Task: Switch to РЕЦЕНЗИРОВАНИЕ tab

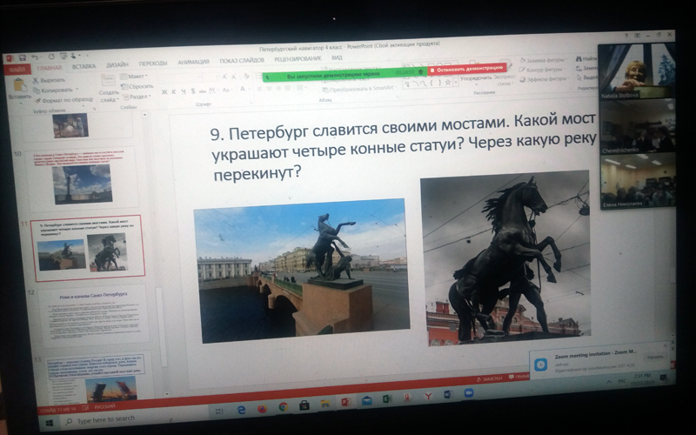Action: coord(298,58)
